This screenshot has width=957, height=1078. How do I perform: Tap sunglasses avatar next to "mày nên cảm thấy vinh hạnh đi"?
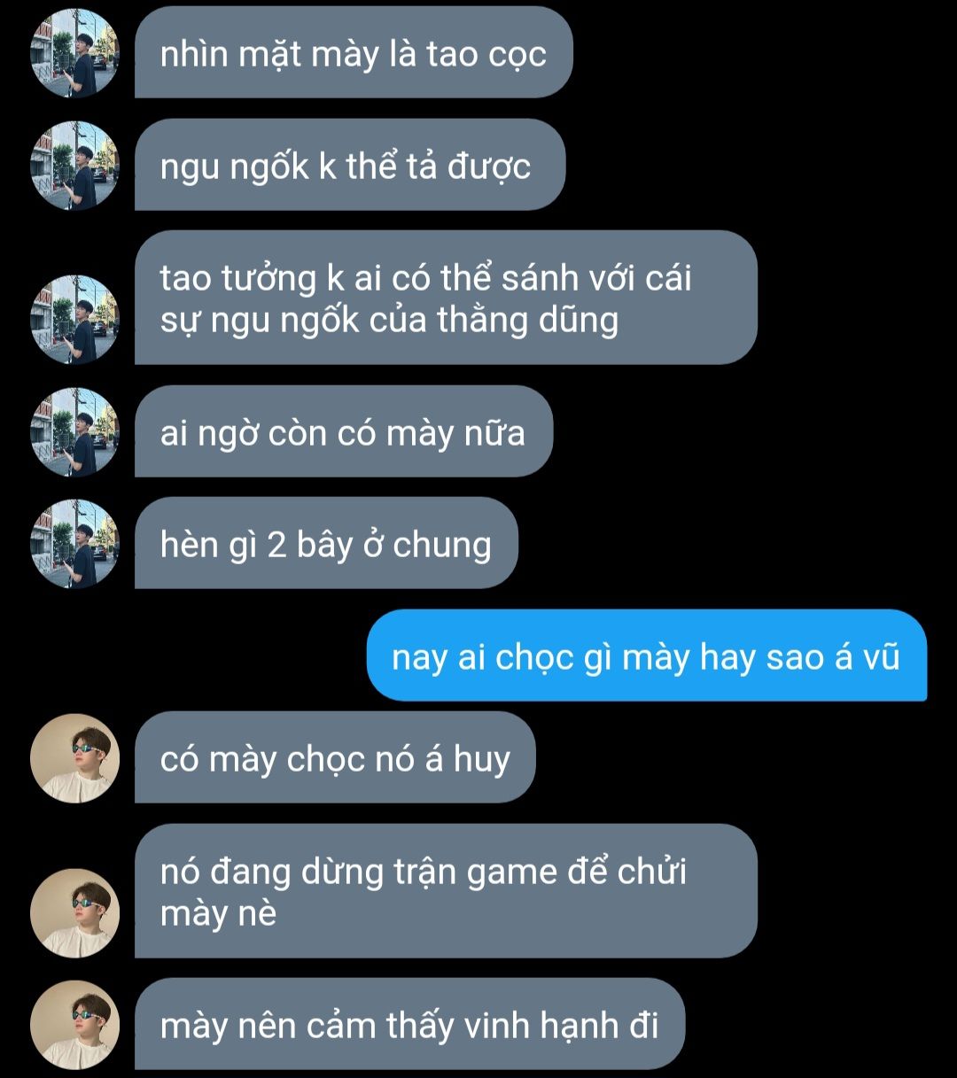click(x=74, y=1025)
